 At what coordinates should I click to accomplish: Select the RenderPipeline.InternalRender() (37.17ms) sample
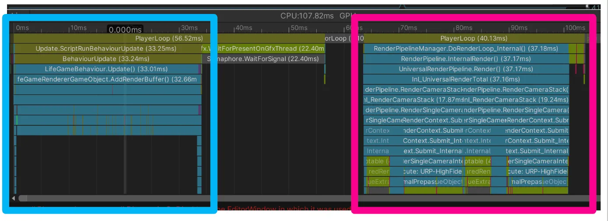pyautogui.click(x=466, y=59)
